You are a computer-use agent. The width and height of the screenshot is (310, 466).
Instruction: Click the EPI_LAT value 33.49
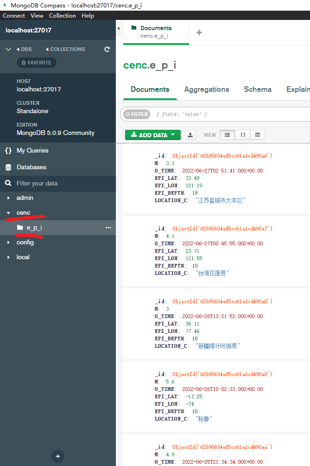tap(192, 179)
